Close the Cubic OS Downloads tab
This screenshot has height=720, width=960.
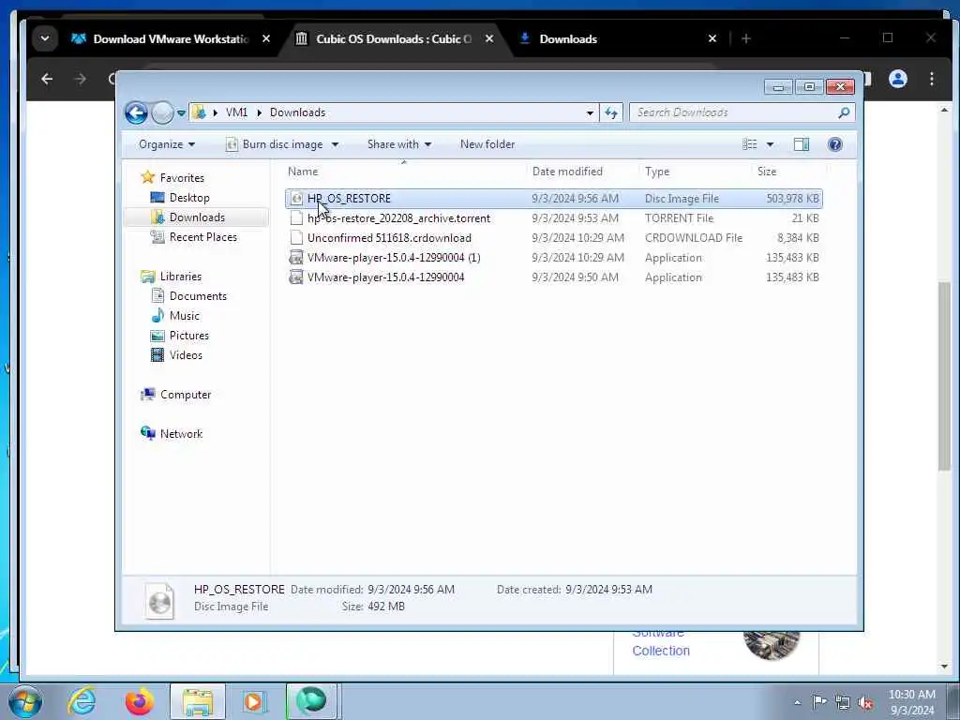(x=489, y=38)
